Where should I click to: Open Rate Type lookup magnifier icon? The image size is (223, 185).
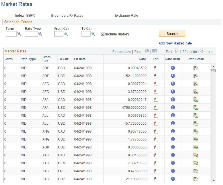(40, 34)
